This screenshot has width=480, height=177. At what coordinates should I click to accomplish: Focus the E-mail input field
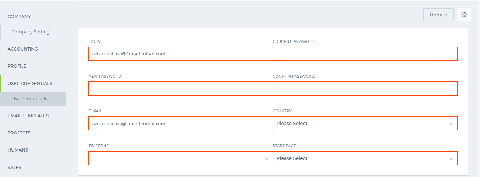coord(181,123)
